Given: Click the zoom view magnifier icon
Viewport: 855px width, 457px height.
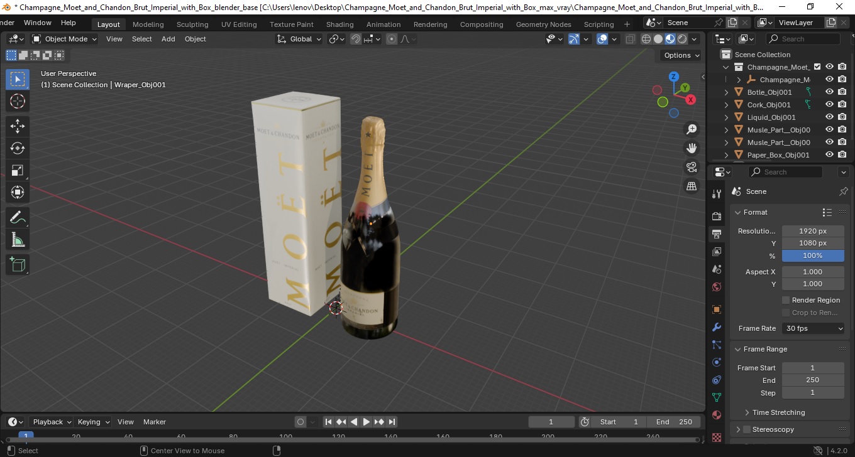Looking at the screenshot, I should [692, 129].
